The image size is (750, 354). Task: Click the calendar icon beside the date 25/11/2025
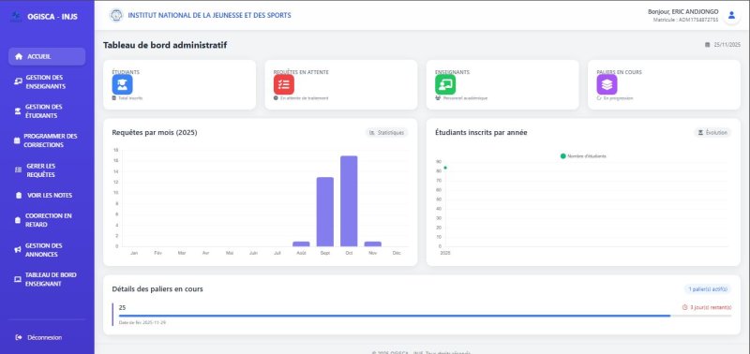(708, 45)
